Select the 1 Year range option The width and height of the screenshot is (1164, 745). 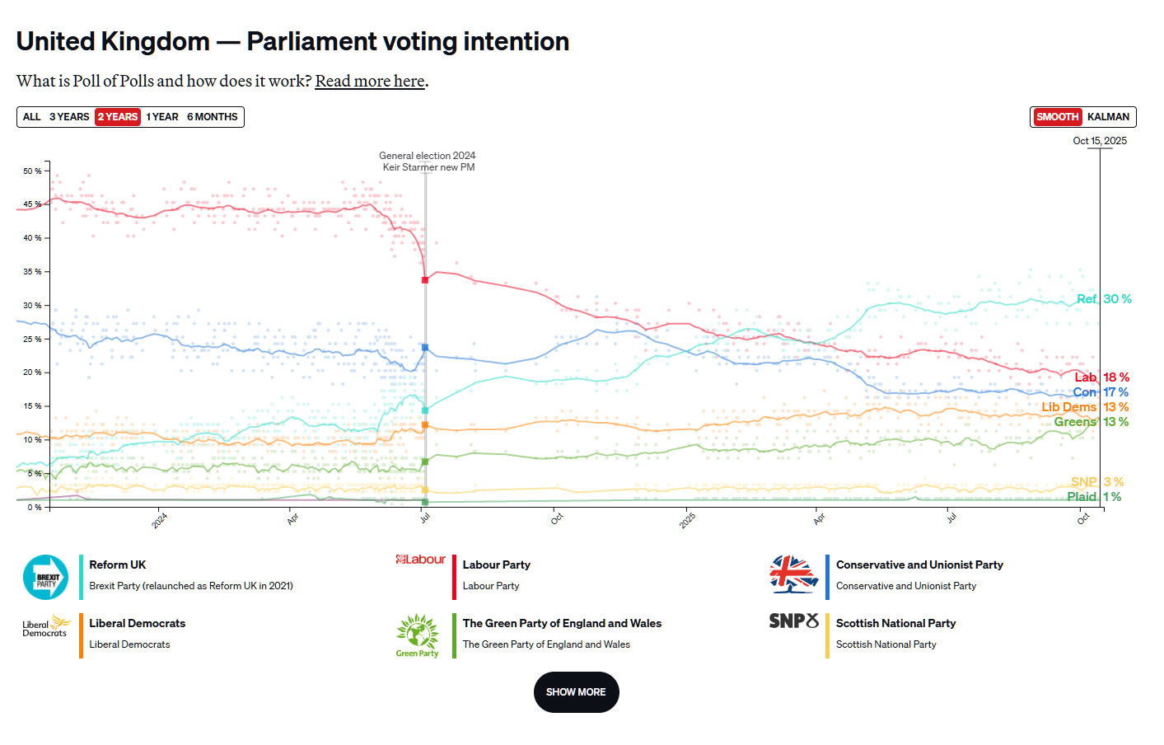coord(162,117)
